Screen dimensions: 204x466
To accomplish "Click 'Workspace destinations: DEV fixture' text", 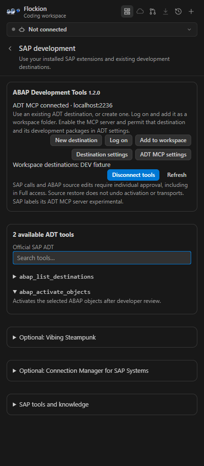I will pyautogui.click(x=62, y=165).
